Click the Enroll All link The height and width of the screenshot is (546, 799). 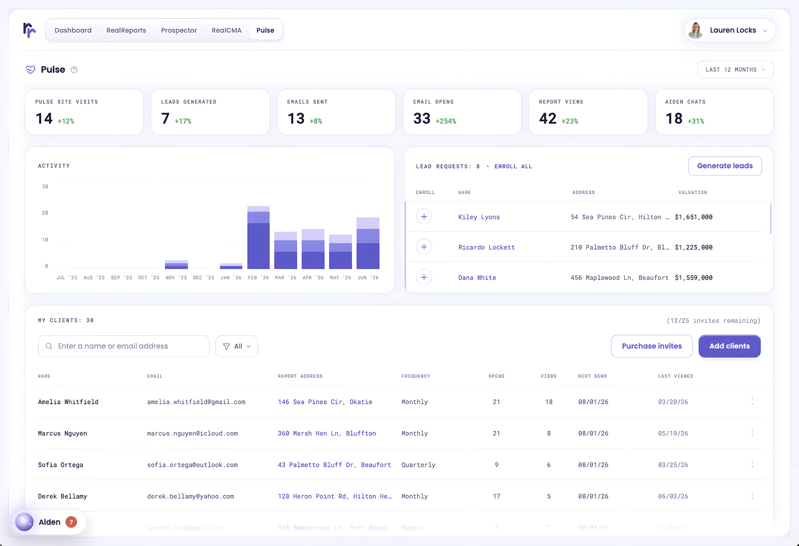tap(513, 166)
